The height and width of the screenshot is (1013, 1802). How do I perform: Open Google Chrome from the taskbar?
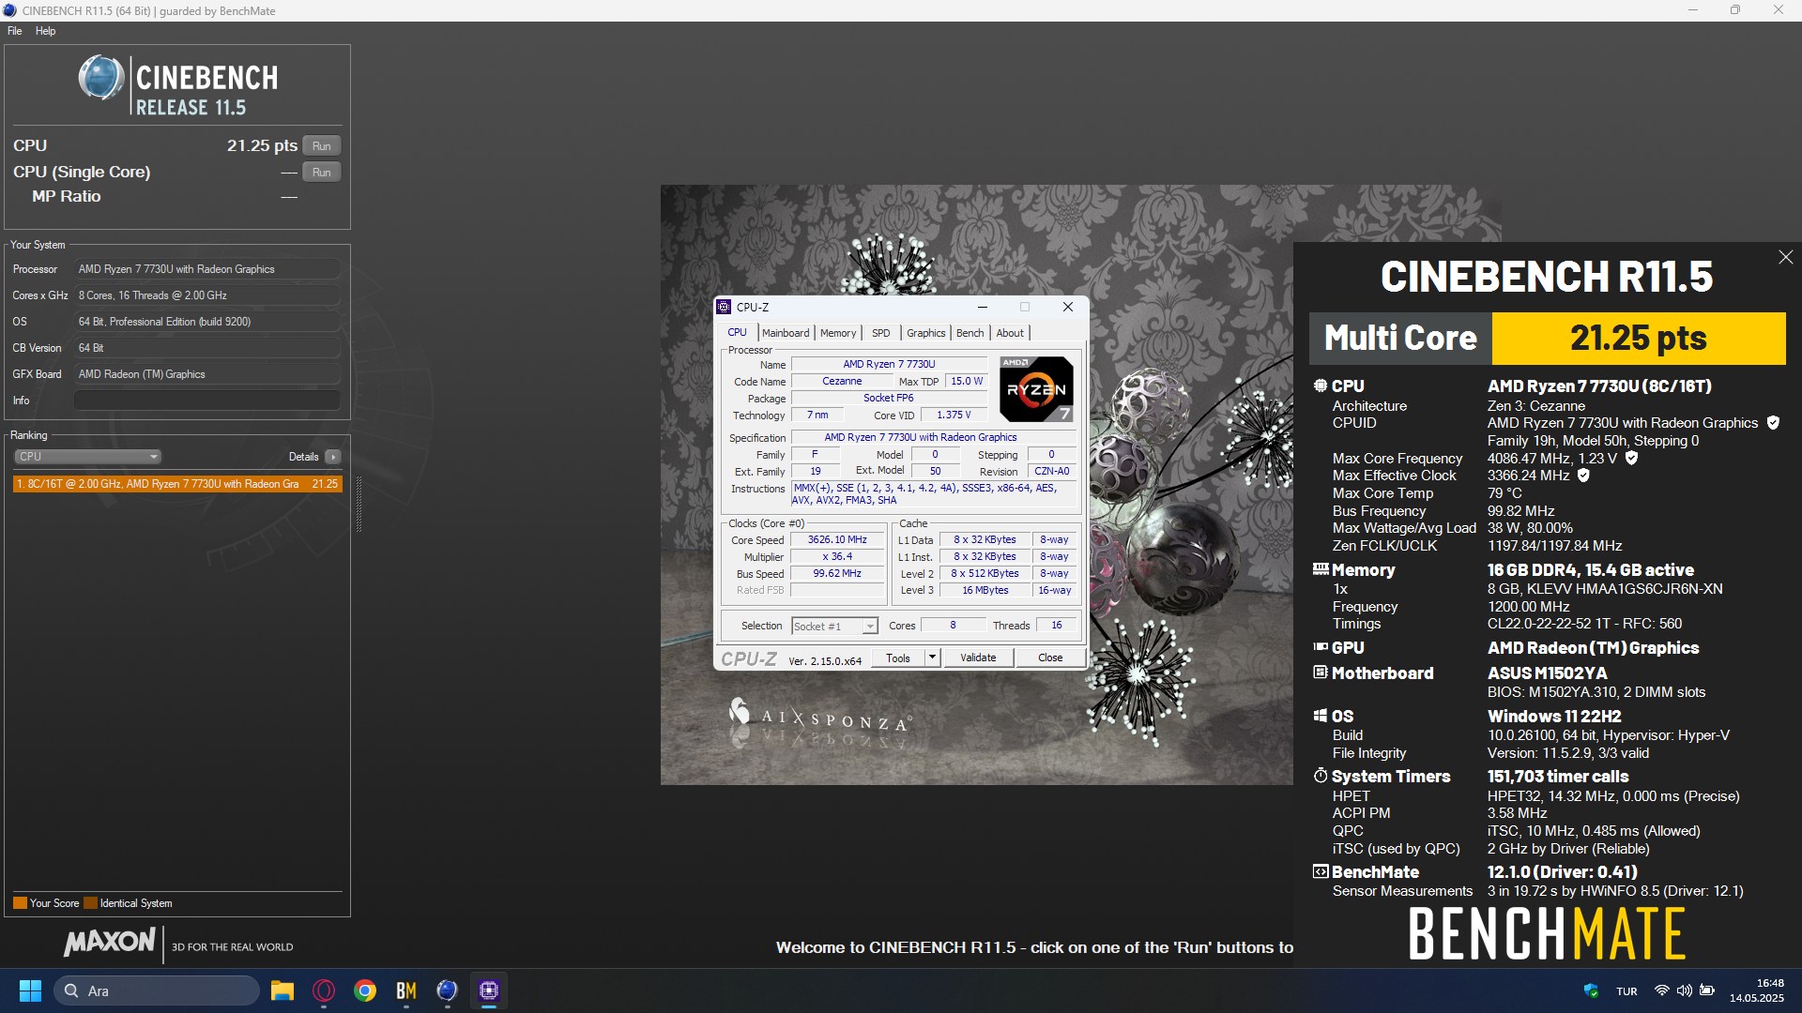(x=365, y=991)
